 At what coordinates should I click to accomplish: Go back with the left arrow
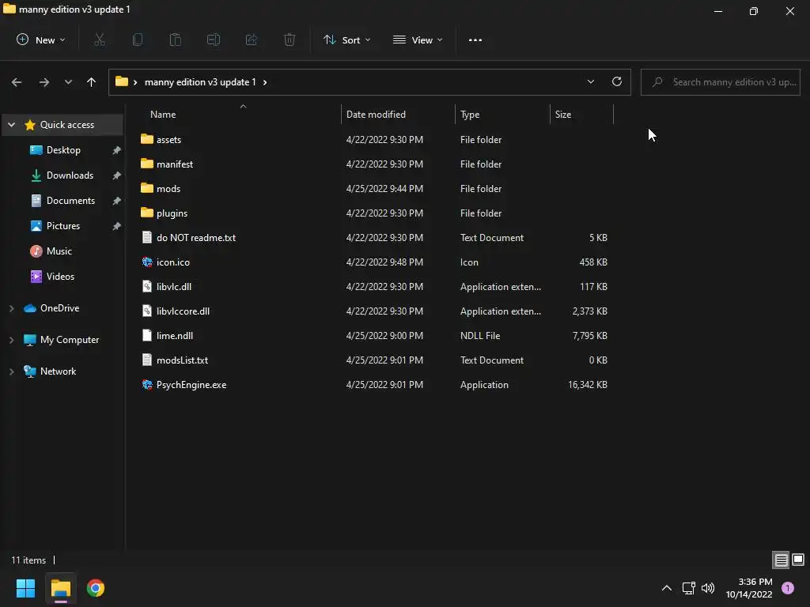click(17, 82)
